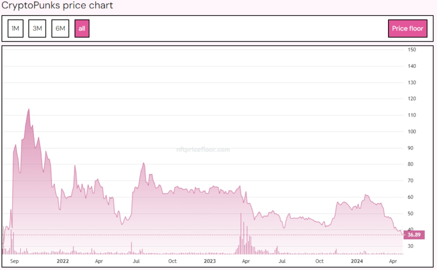Click the Oct label before 2024

[x=319, y=261]
